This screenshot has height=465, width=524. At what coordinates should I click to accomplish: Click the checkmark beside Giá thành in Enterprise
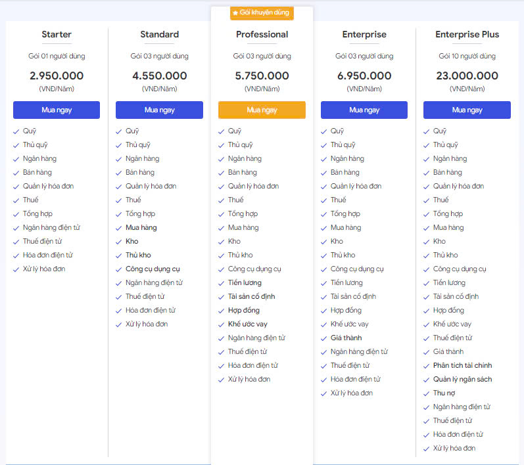click(x=324, y=338)
